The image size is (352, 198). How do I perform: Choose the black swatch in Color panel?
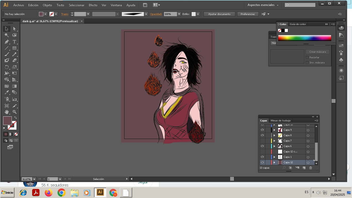pyautogui.click(x=283, y=30)
